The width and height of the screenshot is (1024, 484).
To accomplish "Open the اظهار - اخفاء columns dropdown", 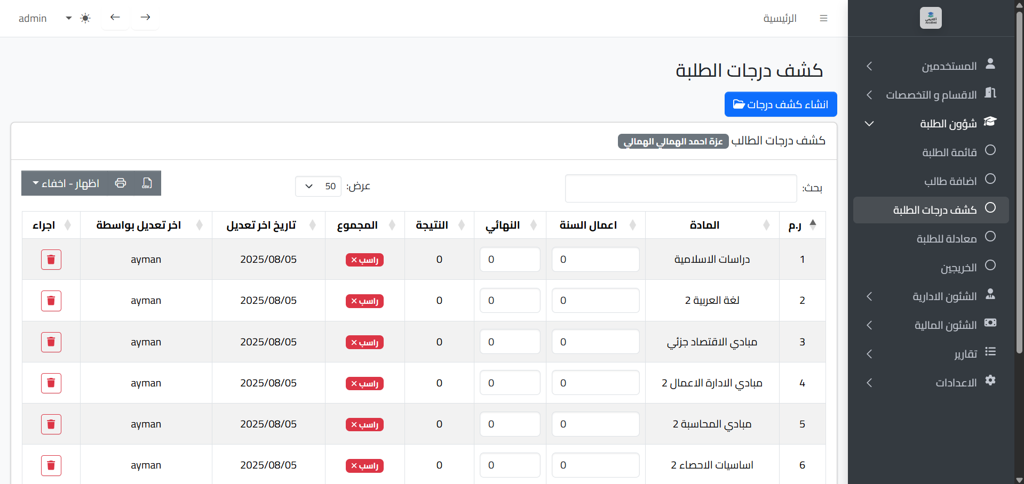I will tap(66, 183).
